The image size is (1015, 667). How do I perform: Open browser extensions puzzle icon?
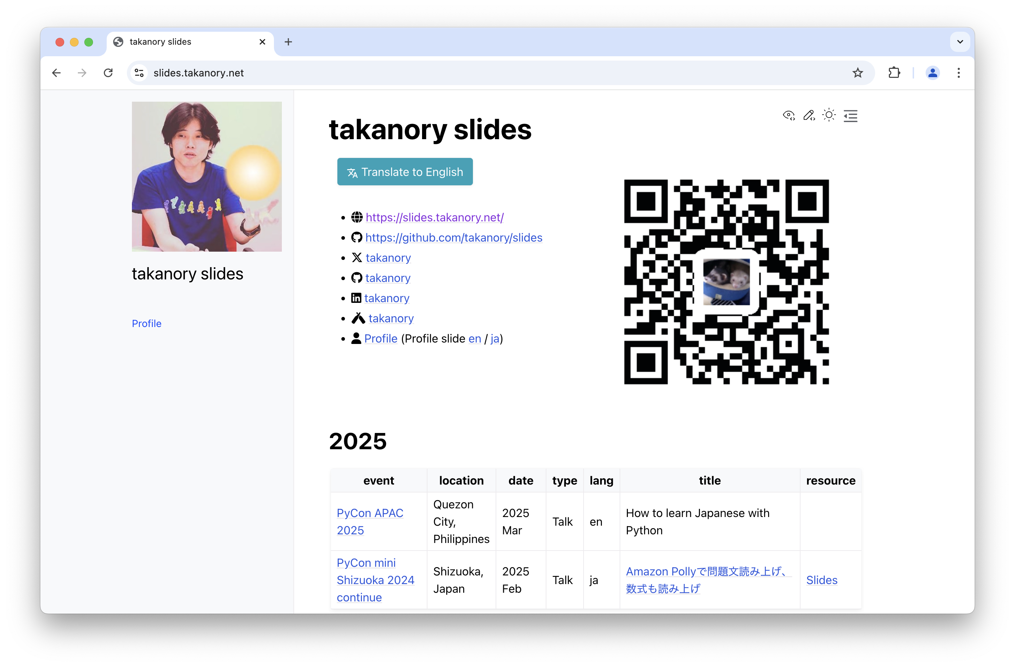(x=894, y=72)
